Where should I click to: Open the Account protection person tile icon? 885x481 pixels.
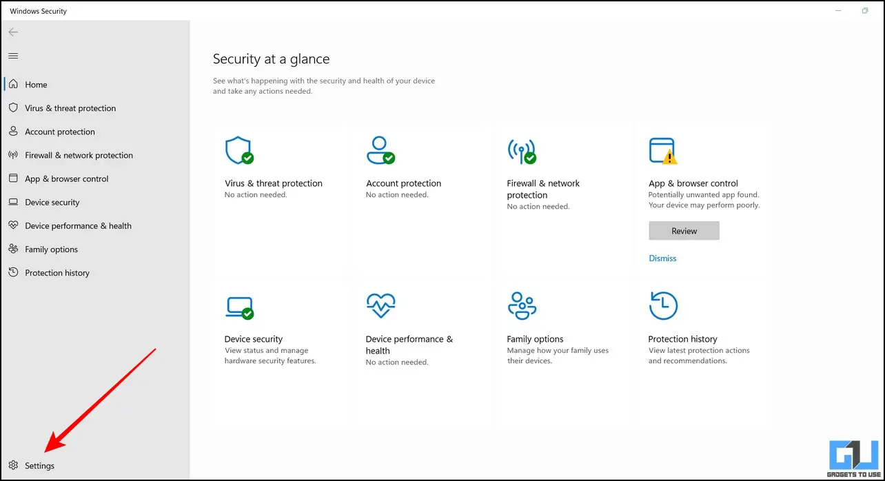[x=380, y=150]
